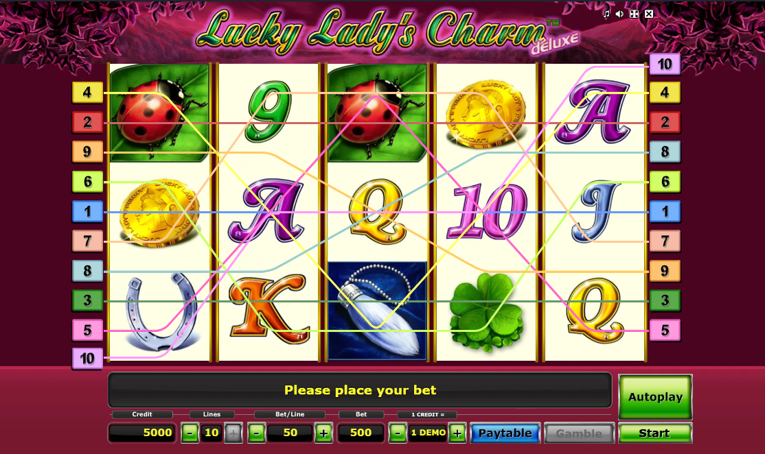765x454 pixels.
Task: Select payline 10 marker at top right
Action: (665, 64)
